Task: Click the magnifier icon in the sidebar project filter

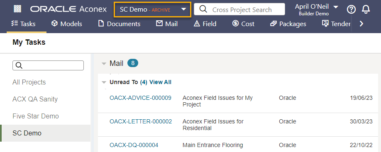Action: coord(19,65)
